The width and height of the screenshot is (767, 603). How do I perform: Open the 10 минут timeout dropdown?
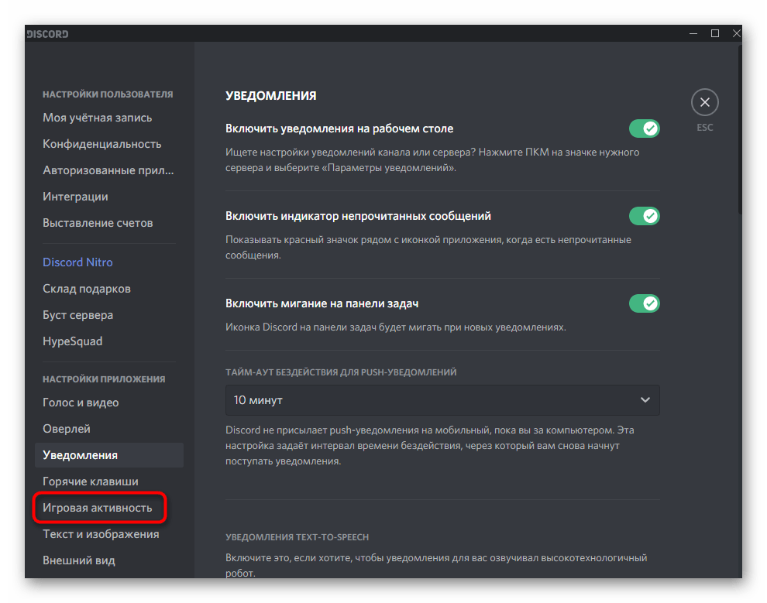(x=442, y=400)
